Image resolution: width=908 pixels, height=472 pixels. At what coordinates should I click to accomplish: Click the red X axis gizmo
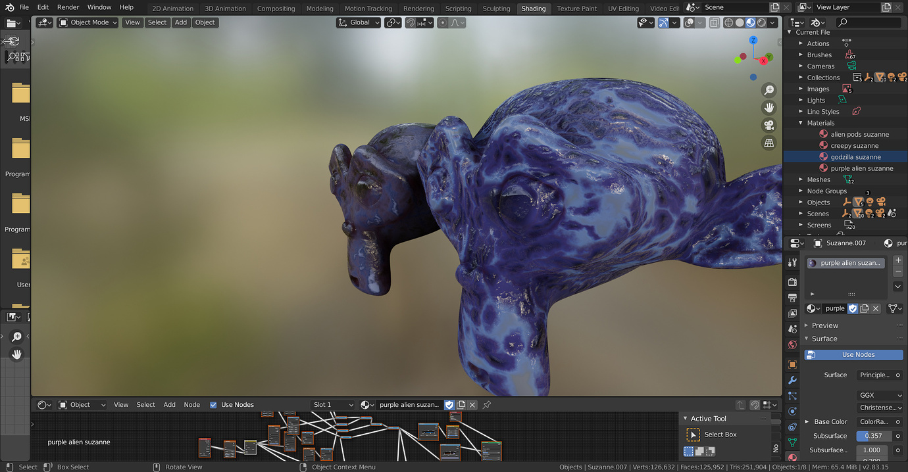(764, 60)
